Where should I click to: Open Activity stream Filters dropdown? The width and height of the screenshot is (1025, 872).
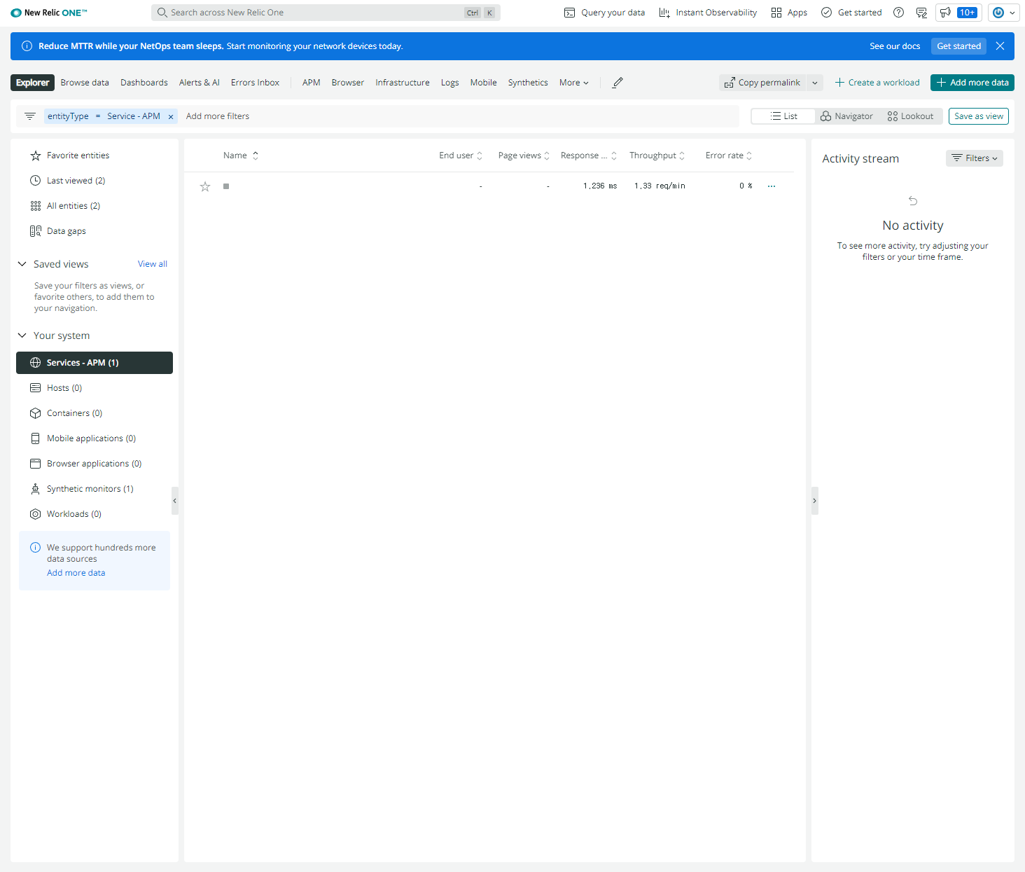click(x=974, y=158)
